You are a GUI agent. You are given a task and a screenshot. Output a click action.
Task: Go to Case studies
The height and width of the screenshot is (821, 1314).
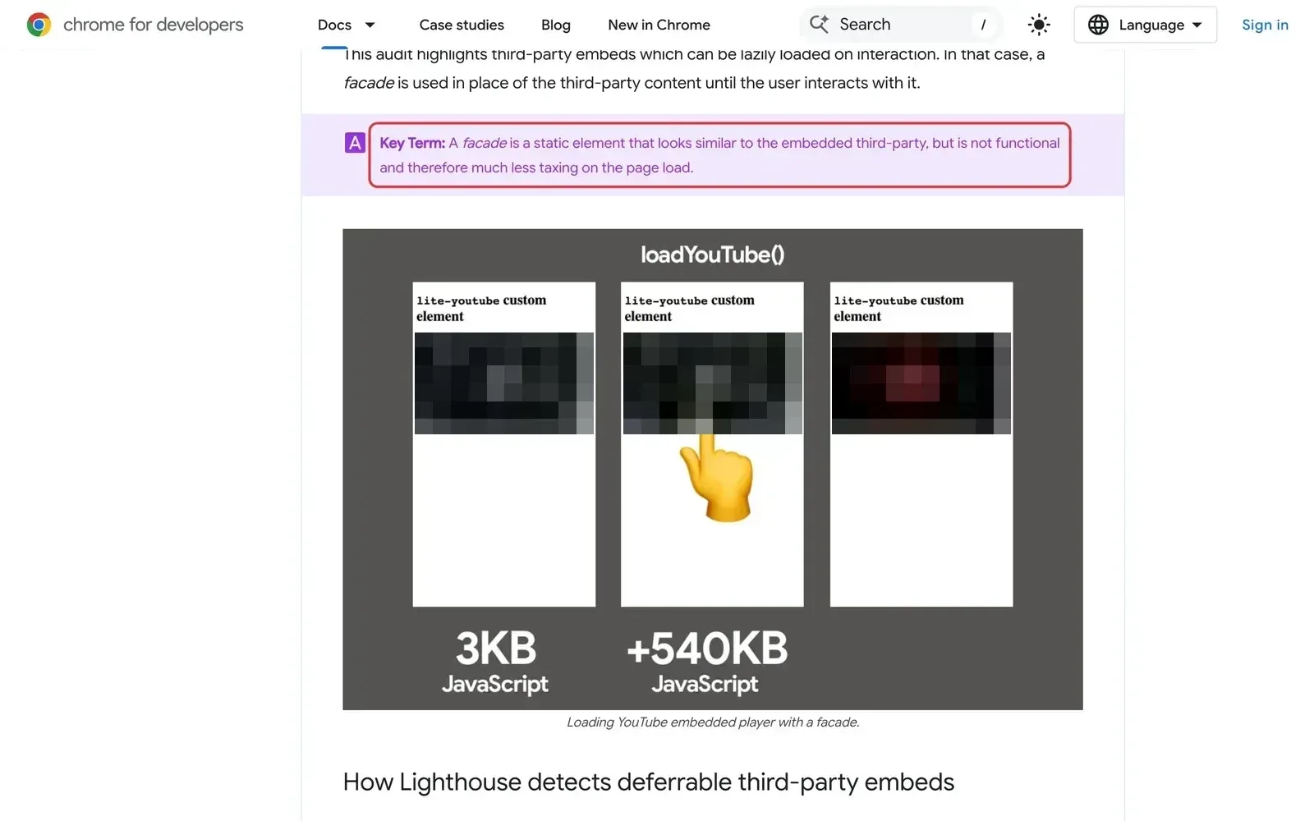point(462,25)
